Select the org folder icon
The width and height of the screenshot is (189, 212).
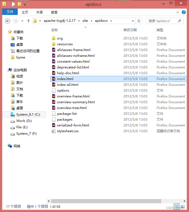point(54,38)
